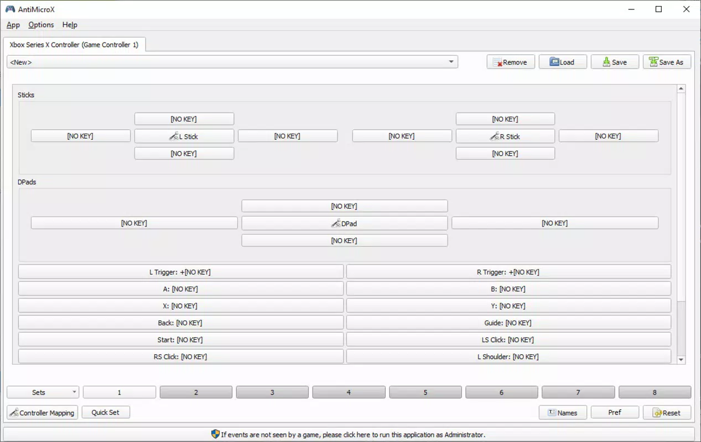The width and height of the screenshot is (701, 442).
Task: Click the B: [NO KEY] button
Action: click(x=508, y=289)
